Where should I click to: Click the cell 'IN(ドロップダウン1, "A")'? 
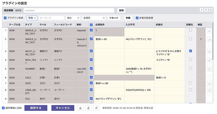pos(140,42)
